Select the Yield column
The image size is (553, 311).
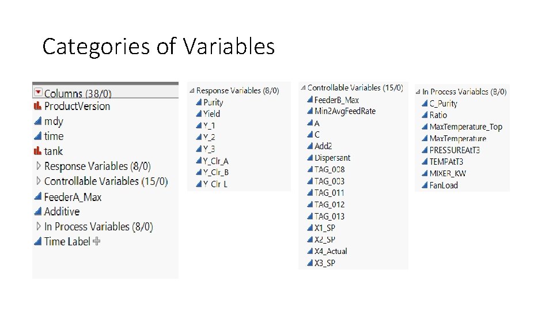(x=211, y=114)
